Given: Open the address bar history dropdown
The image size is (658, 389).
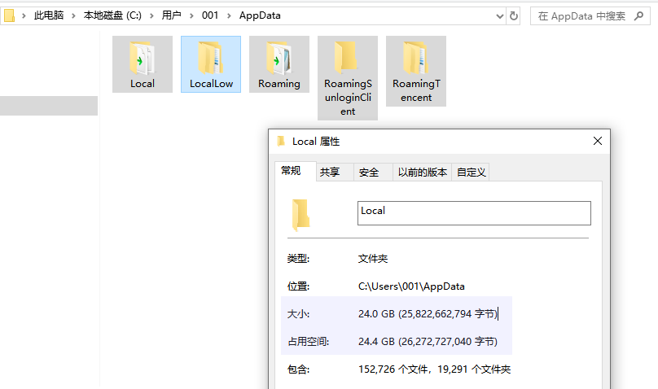Looking at the screenshot, I should click(x=499, y=16).
